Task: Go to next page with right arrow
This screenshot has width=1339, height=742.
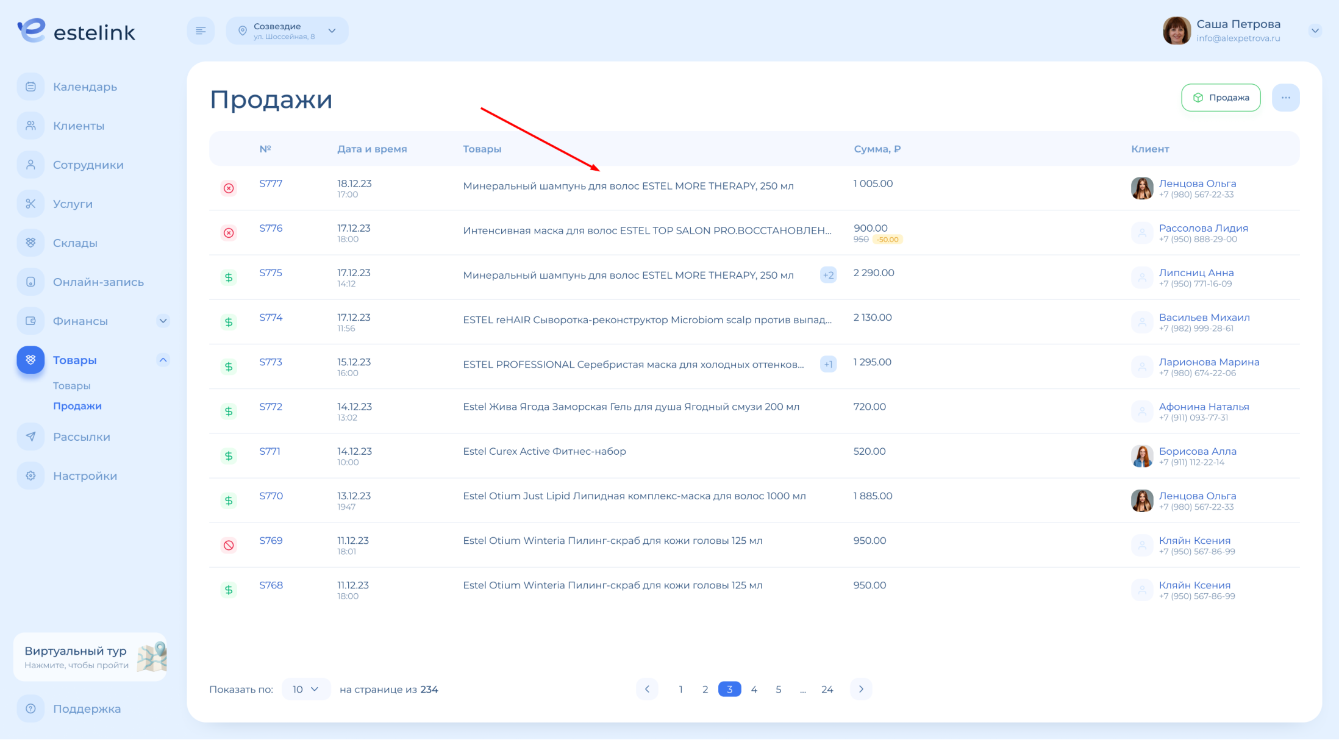Action: [x=861, y=689]
